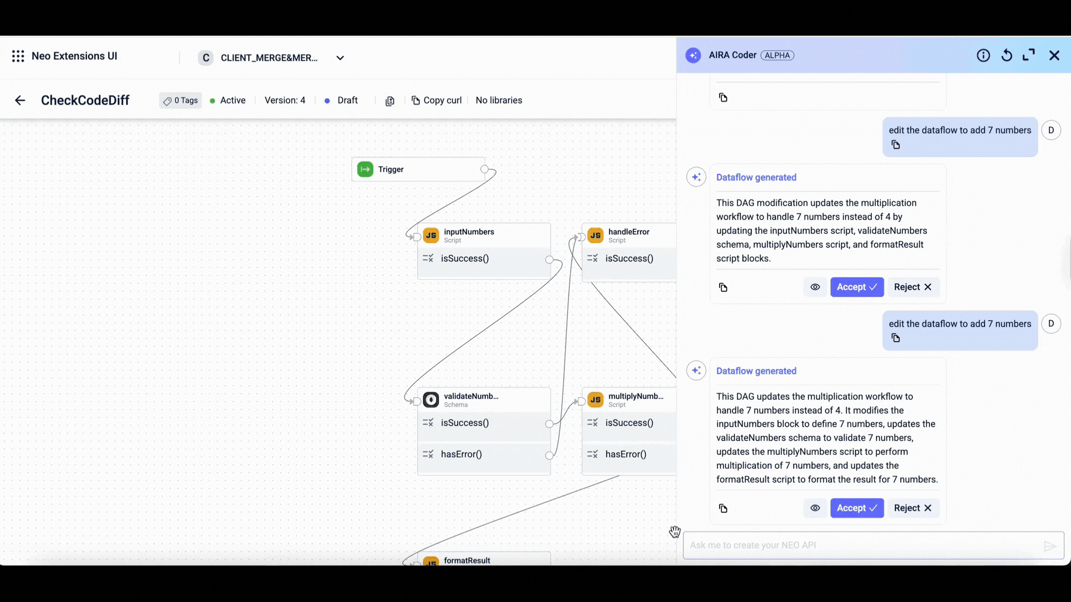The height and width of the screenshot is (602, 1071).
Task: Copy the first user message text
Action: (x=896, y=145)
